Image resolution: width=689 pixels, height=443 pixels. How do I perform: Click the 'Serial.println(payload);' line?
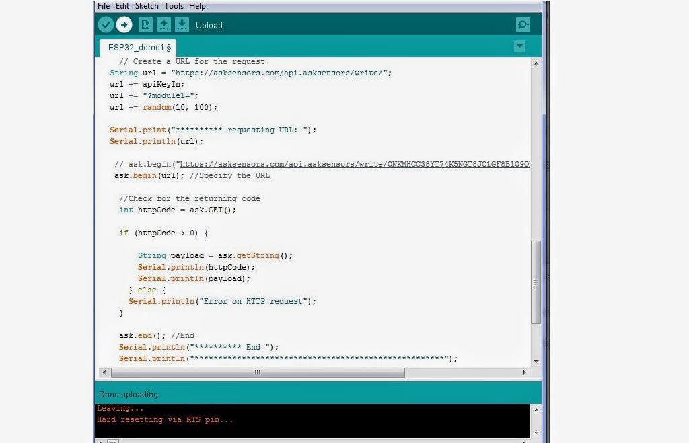[194, 278]
